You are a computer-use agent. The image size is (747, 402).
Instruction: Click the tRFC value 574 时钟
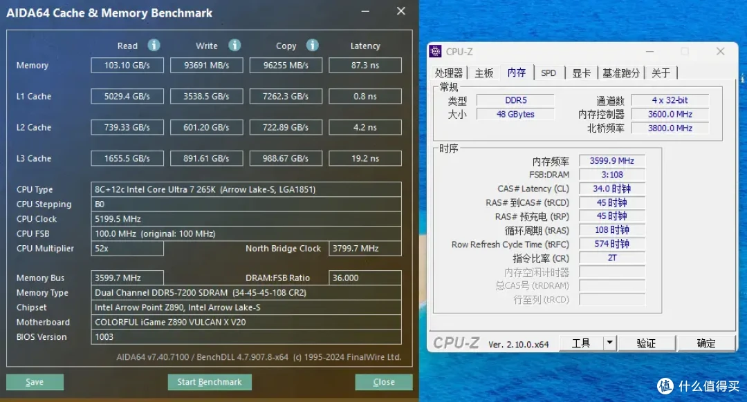[612, 244]
